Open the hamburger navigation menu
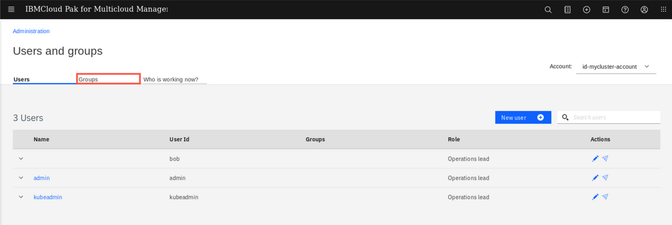 point(11,9)
